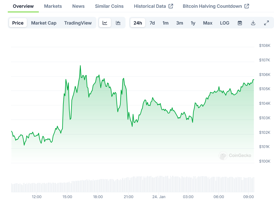Open the Markets tab
The width and height of the screenshot is (274, 202).
(53, 6)
